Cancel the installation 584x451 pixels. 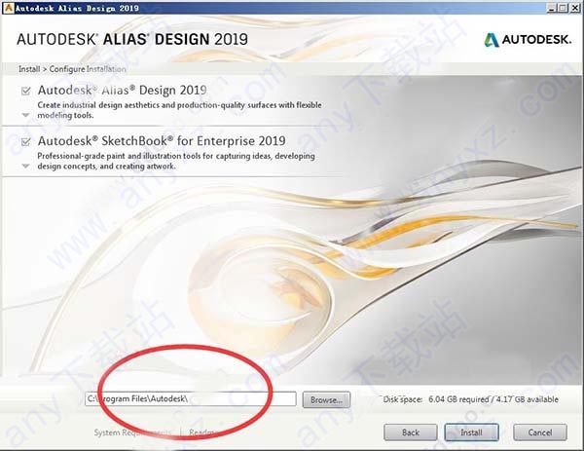(x=540, y=432)
